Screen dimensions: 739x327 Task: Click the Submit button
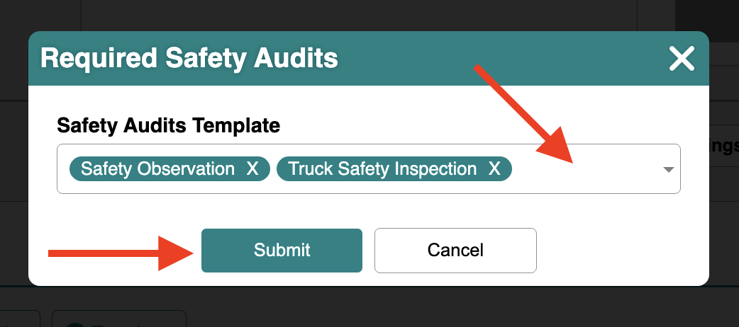[282, 251]
